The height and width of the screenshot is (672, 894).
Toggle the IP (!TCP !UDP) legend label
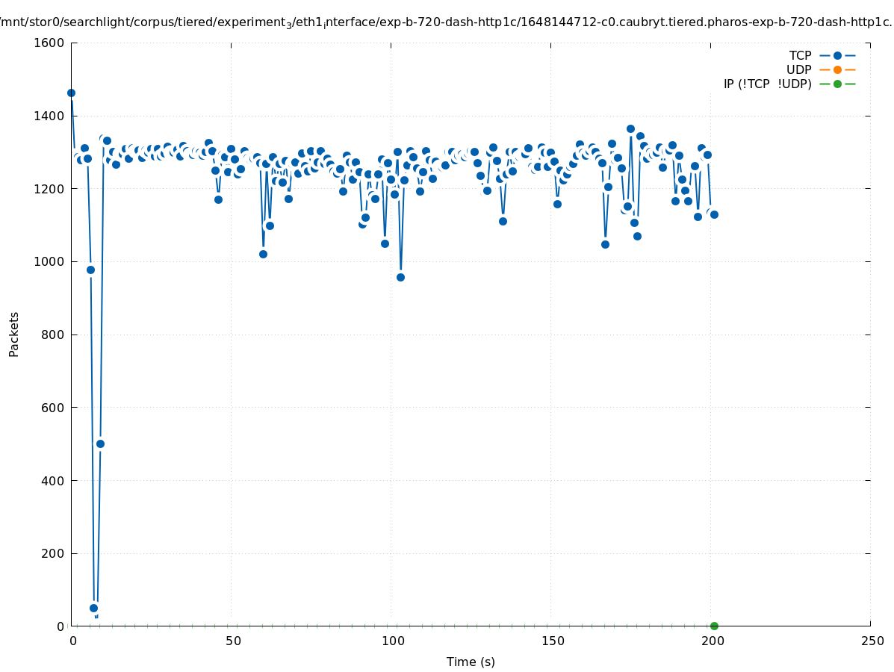(767, 84)
